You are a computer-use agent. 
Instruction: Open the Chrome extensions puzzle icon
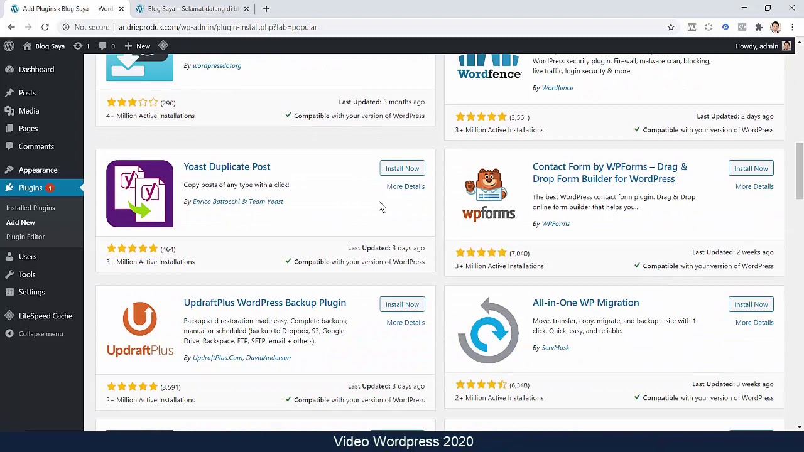click(x=759, y=27)
